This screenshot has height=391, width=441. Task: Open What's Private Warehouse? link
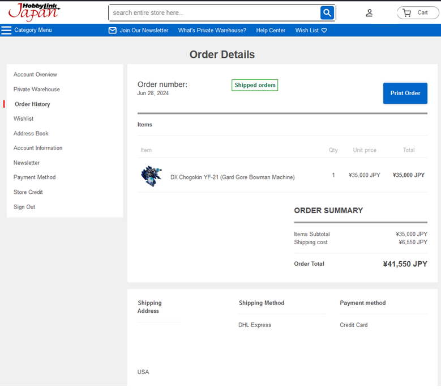click(x=212, y=31)
